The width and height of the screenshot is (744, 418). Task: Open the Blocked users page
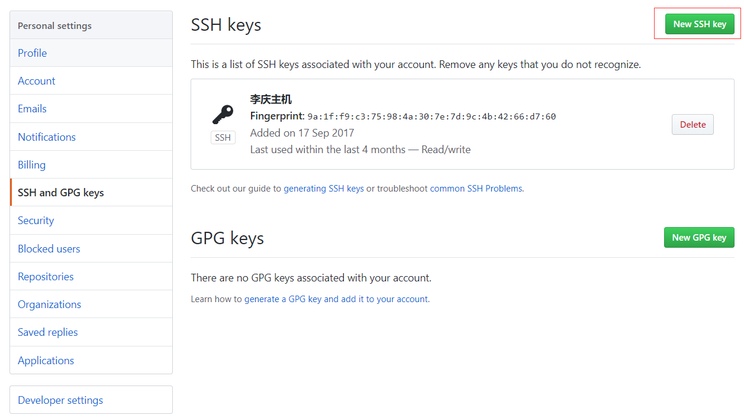(x=49, y=249)
